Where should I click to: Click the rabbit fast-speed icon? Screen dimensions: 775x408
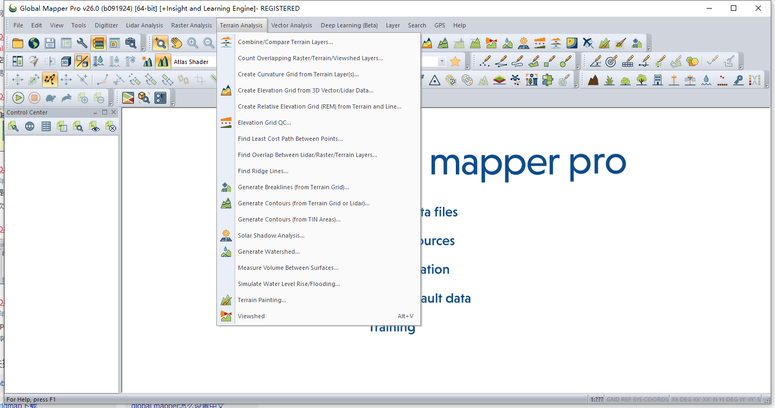[67, 98]
